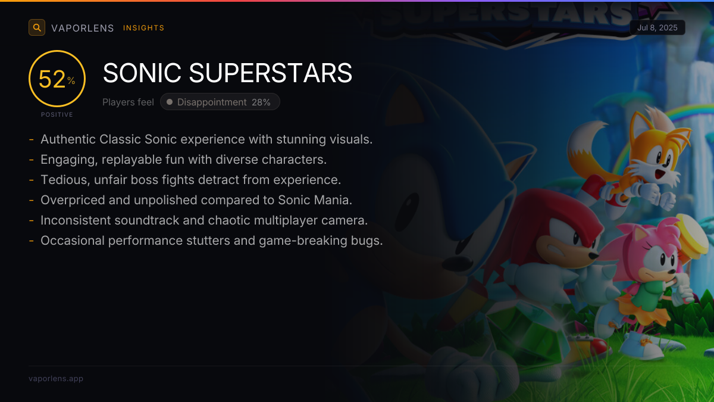Select the "Authentic Classic Sonic experience" bullet
The height and width of the screenshot is (402, 714).
coord(206,139)
